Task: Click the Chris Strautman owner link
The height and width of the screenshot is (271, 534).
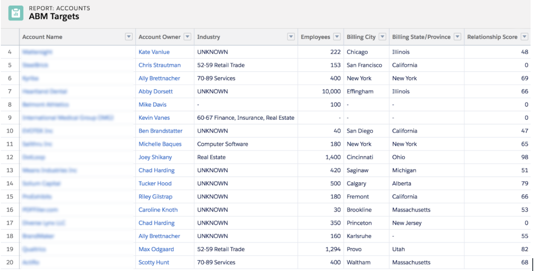Action: point(160,65)
